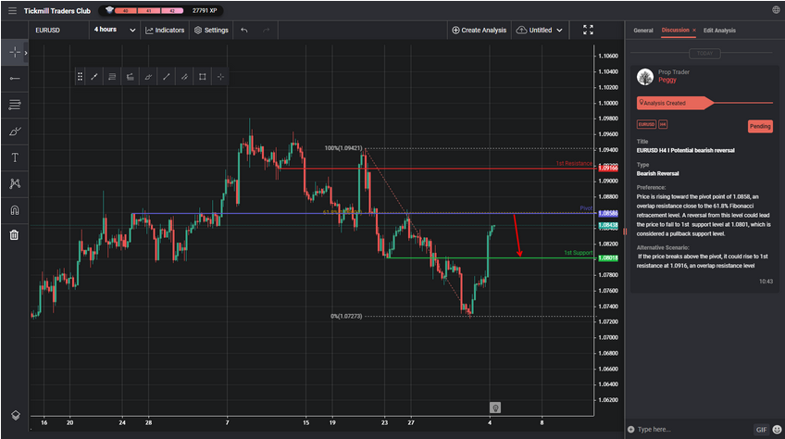The width and height of the screenshot is (785, 439).
Task: Click the lightbulb idea marker on time axis
Action: pyautogui.click(x=494, y=408)
